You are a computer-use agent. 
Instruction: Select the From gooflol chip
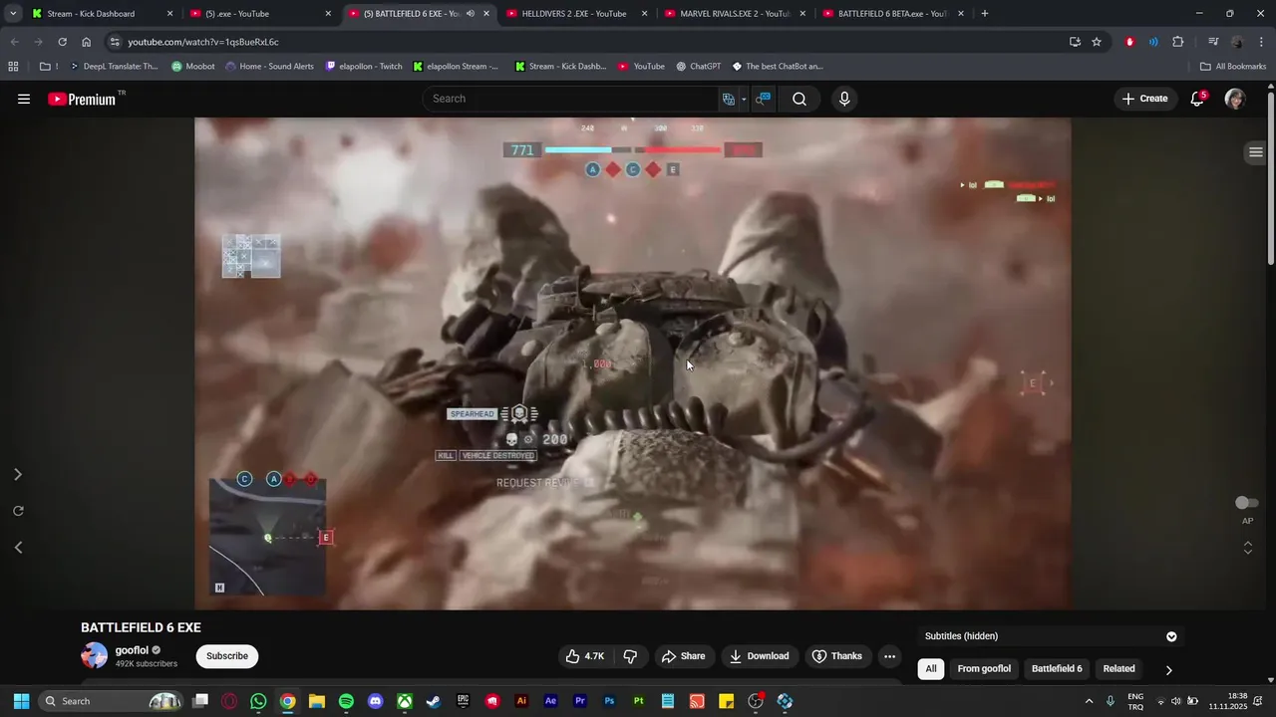[984, 669]
